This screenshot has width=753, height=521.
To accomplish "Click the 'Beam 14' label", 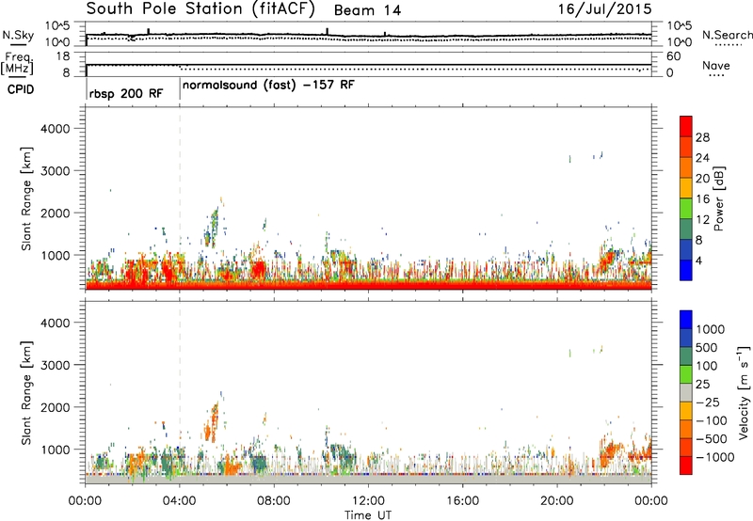I will click(x=367, y=10).
